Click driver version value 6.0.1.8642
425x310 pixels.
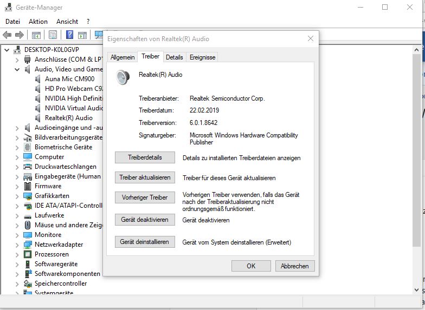204,123
